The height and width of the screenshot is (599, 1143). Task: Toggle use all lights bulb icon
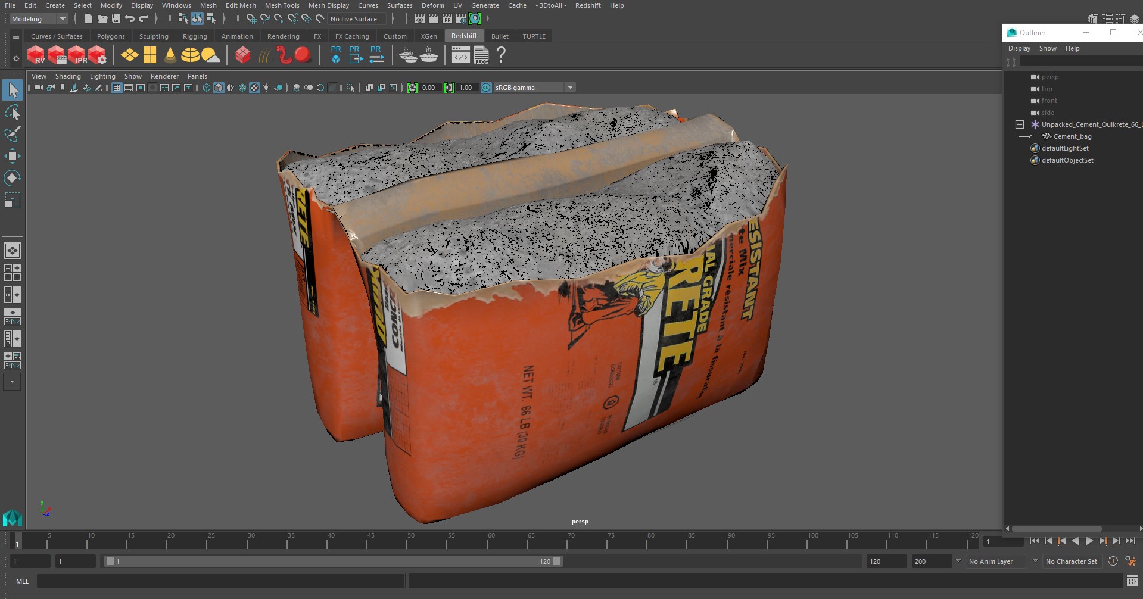266,88
